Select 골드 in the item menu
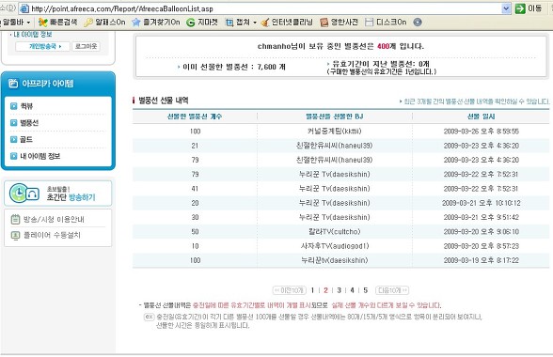 tap(26, 140)
